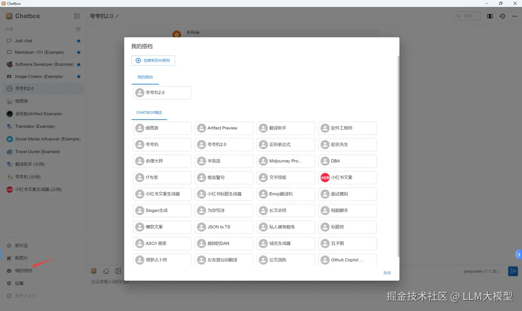Viewport: 522px width, 311px height.
Task: Select 做图表 in the sidebar list
Action: pyautogui.click(x=43, y=101)
